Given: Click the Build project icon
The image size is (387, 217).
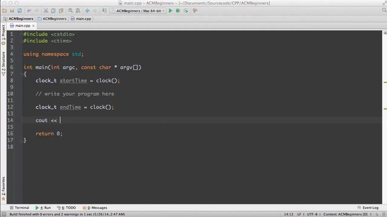Looking at the screenshot, I should 105,11.
